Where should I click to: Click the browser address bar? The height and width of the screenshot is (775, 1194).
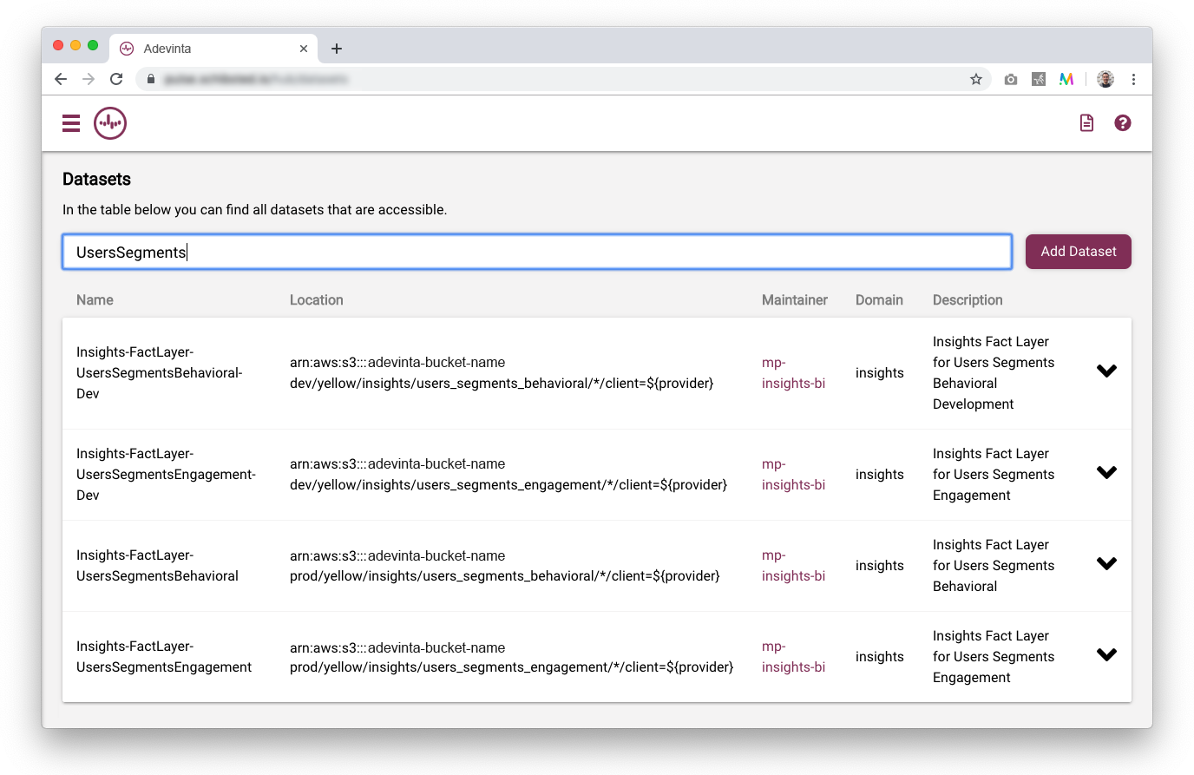click(x=555, y=79)
